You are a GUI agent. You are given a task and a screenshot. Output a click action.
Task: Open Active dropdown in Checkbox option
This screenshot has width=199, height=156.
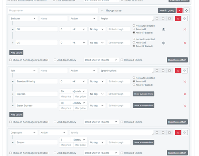click(53, 133)
